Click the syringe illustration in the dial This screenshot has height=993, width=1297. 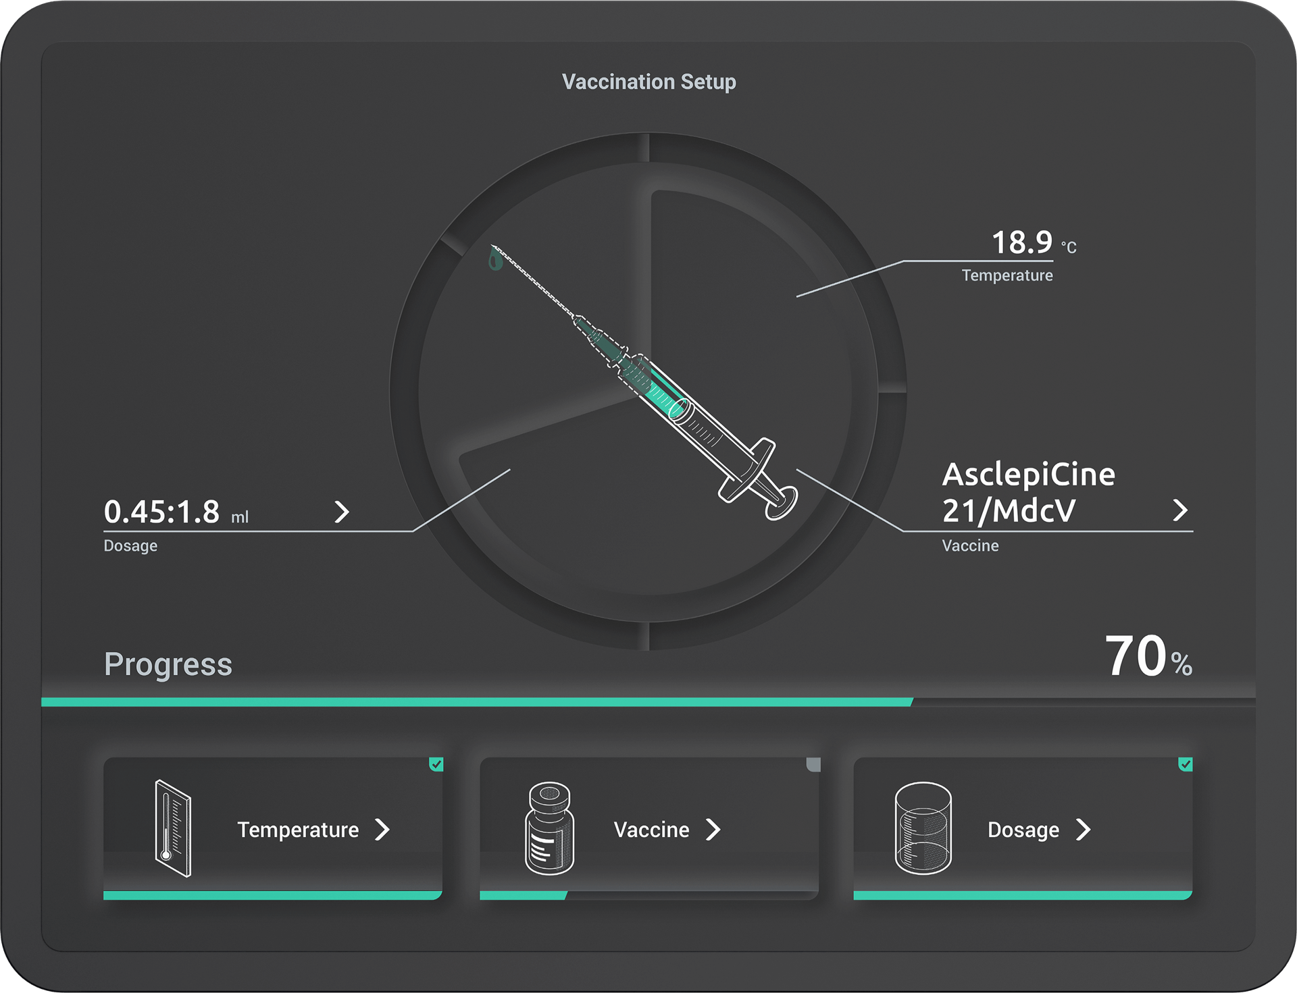(x=644, y=383)
